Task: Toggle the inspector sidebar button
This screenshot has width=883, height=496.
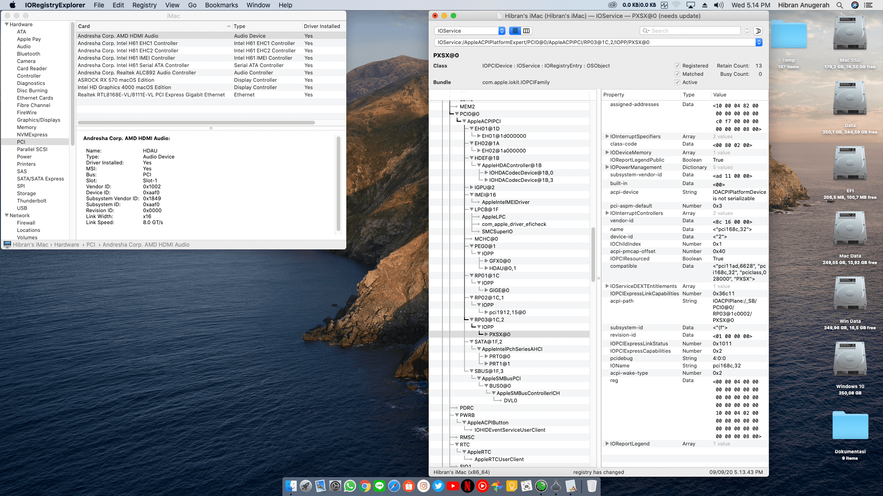Action: click(x=758, y=31)
